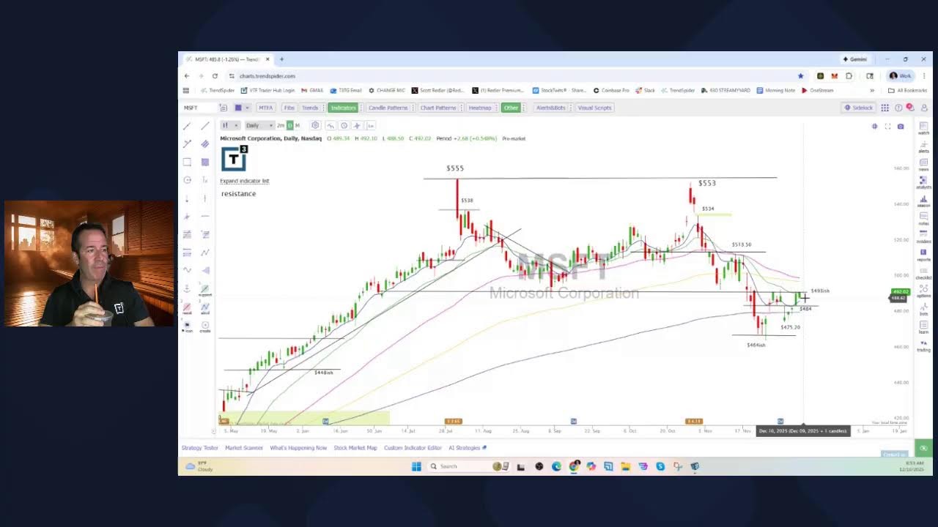Toggle the Heatmap overlay
Viewport: 938px width, 527px height.
click(x=480, y=108)
